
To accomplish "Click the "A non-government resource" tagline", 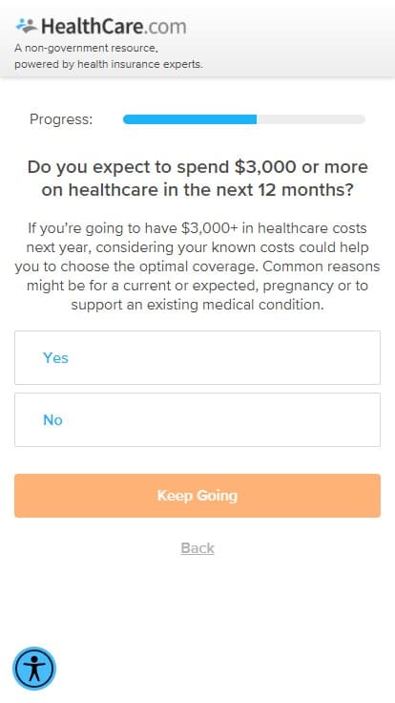I will (86, 48).
